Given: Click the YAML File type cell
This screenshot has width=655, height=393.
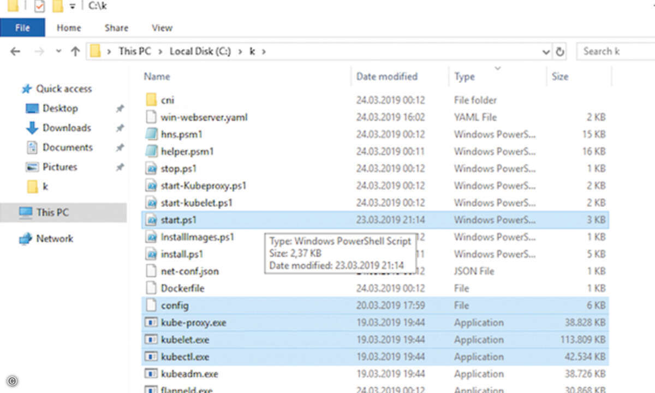Looking at the screenshot, I should pyautogui.click(x=475, y=117).
